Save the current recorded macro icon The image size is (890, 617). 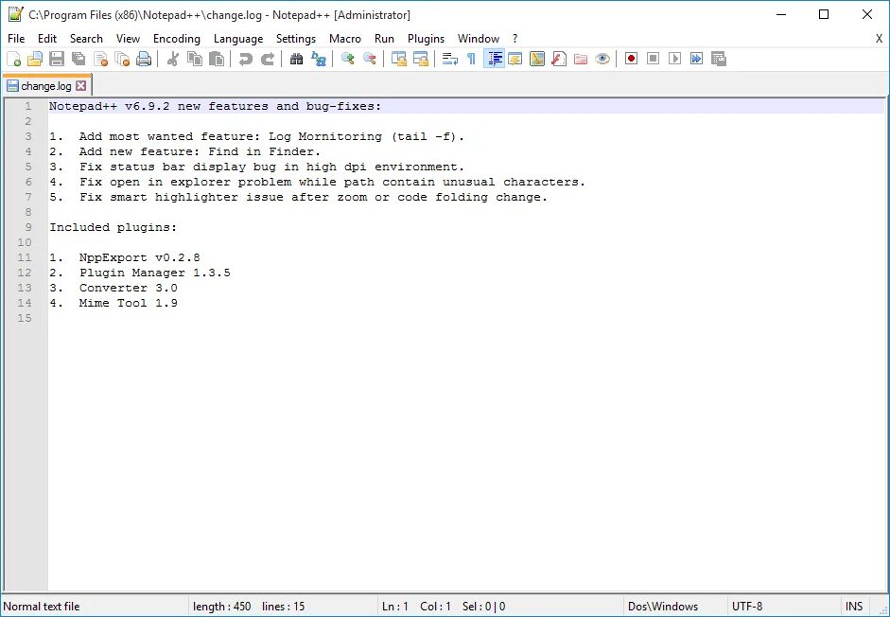pos(719,59)
